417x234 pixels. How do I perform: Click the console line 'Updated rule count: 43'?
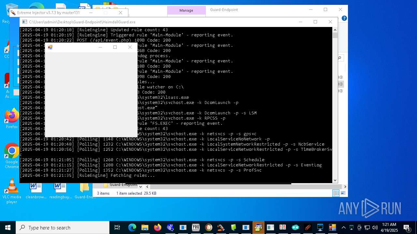point(94,30)
